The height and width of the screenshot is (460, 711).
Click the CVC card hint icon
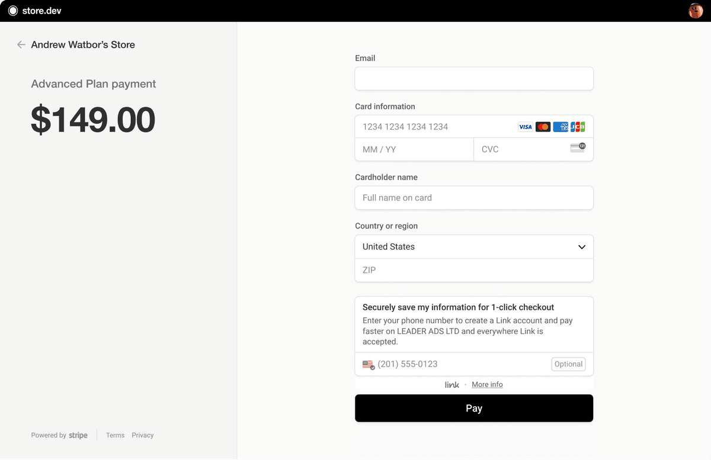point(578,148)
